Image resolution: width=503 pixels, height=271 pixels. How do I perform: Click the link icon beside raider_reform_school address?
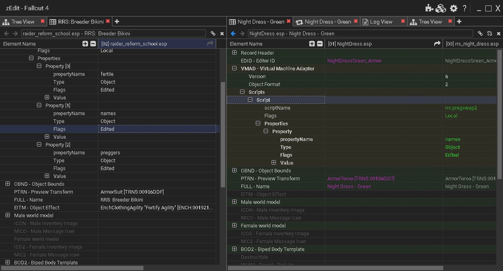pos(213,34)
